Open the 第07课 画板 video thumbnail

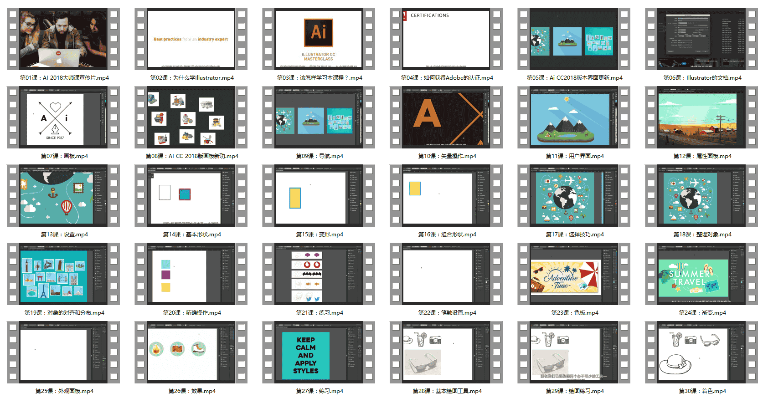(63, 117)
